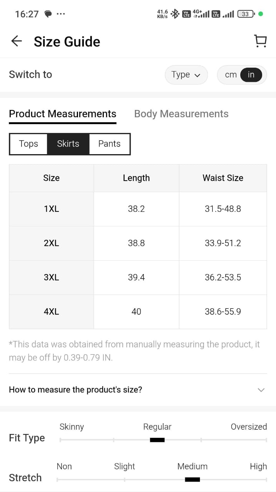Viewport: 276px width, 492px height.
Task: Switch to Body Measurements tab
Action: tap(181, 114)
